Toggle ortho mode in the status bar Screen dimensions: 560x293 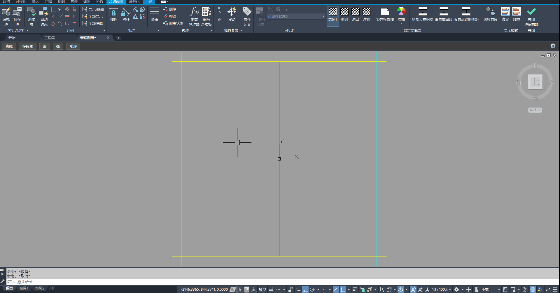[305, 289]
